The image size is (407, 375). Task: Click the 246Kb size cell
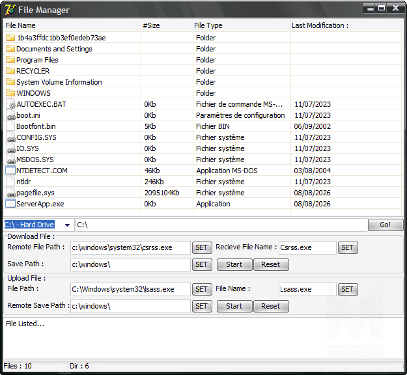[x=154, y=182]
